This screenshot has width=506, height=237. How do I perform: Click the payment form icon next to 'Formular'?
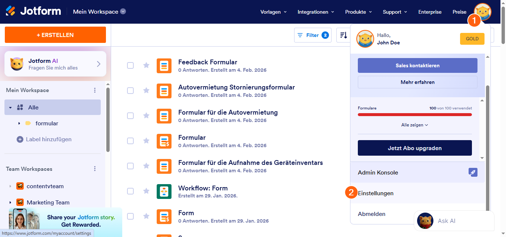pos(164,141)
